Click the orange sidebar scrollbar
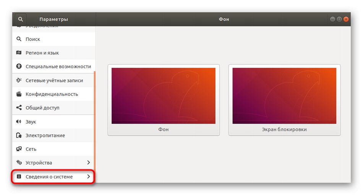The width and height of the screenshot is (363, 195). [x=95, y=120]
